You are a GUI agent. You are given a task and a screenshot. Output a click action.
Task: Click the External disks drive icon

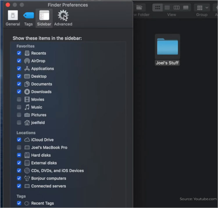(27, 163)
